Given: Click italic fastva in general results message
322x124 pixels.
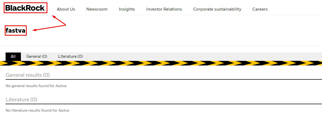Looking at the screenshot, I should tap(61, 86).
